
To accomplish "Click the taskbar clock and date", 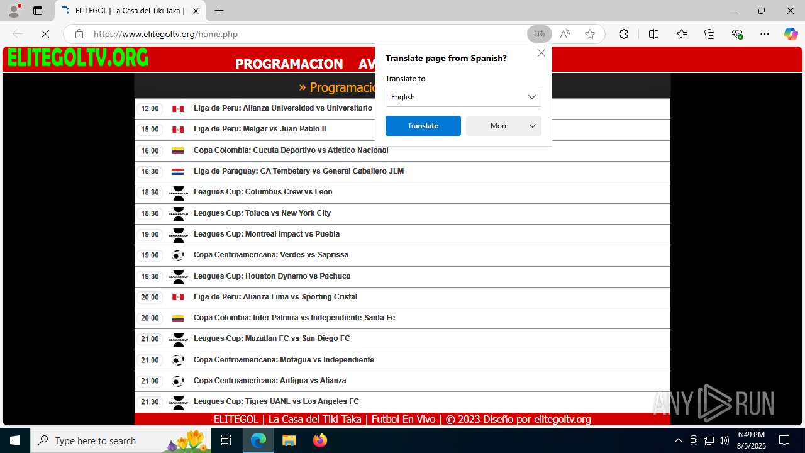I will [x=752, y=440].
